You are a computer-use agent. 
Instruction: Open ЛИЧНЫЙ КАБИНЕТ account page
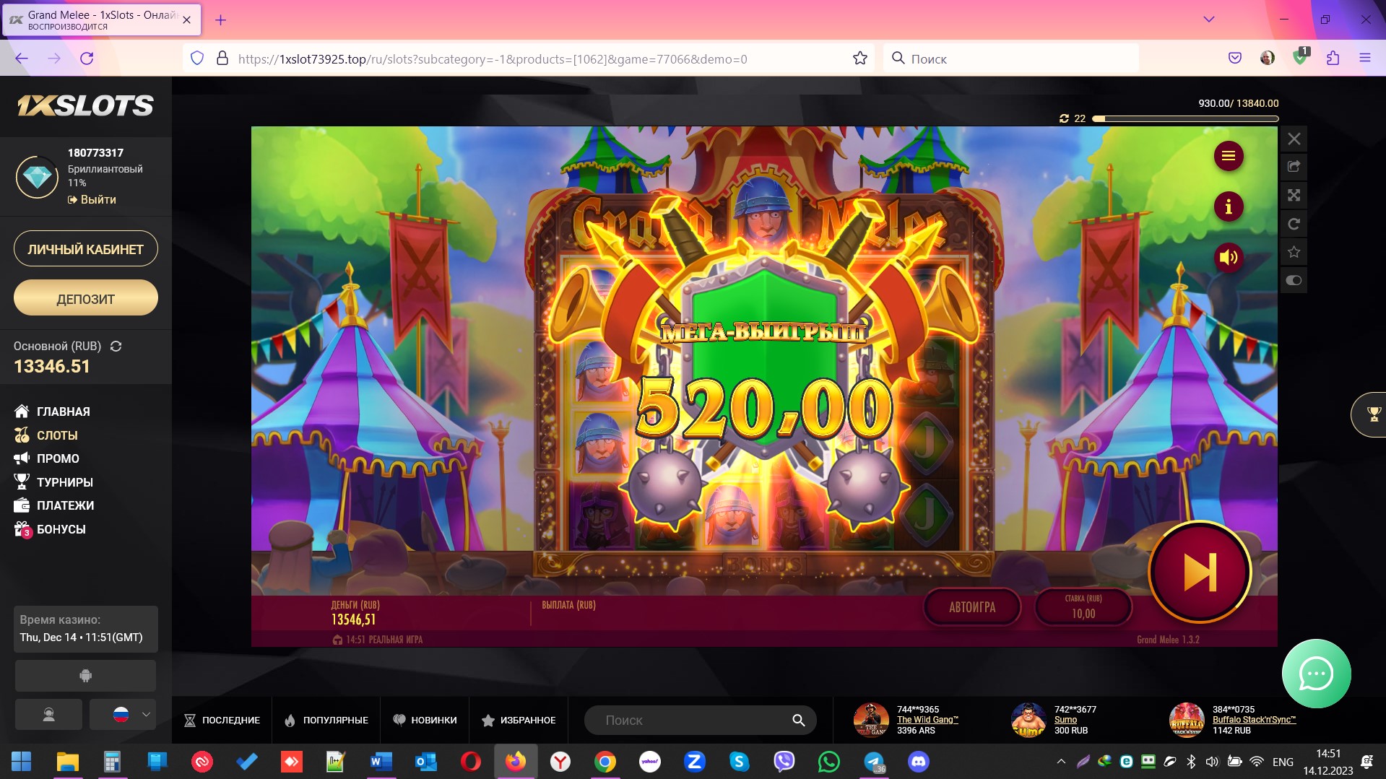click(x=86, y=249)
